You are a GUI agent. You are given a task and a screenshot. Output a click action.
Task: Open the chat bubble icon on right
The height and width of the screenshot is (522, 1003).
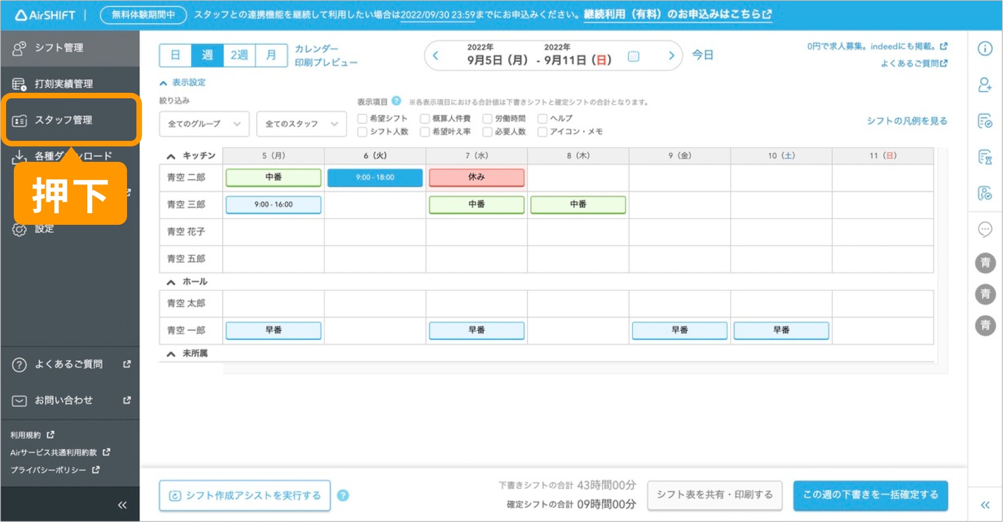pyautogui.click(x=985, y=229)
